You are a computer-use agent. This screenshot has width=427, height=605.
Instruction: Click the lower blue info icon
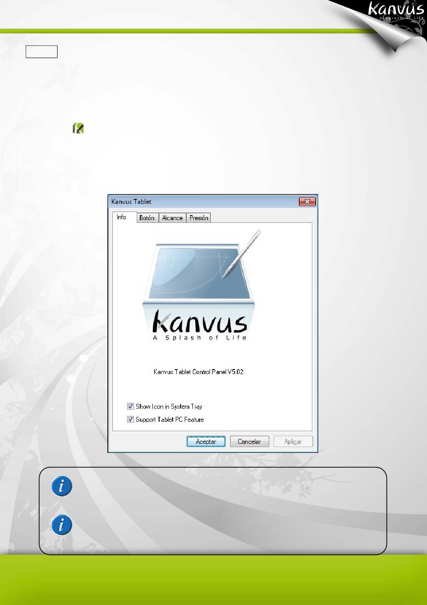(62, 525)
